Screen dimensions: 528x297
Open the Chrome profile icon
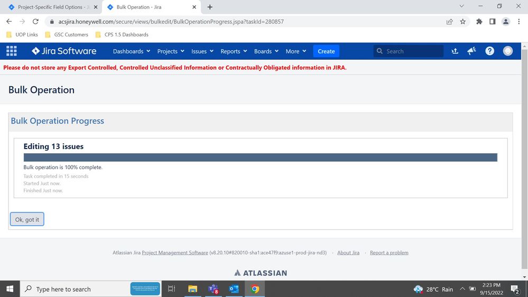pyautogui.click(x=506, y=22)
